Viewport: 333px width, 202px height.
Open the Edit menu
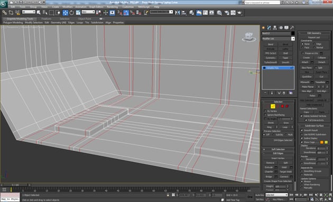click(13, 7)
